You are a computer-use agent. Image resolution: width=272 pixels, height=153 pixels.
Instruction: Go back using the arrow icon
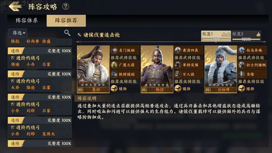tap(15, 6)
